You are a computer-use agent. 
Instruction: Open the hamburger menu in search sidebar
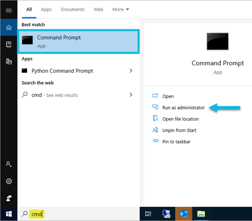click(9, 11)
